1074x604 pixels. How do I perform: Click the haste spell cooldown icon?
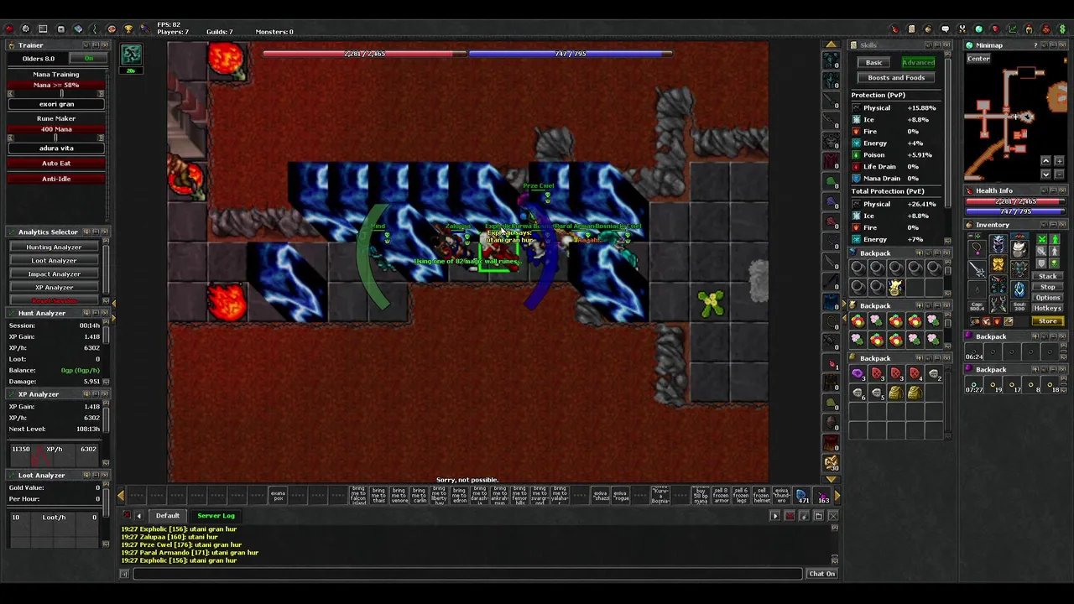tap(132, 55)
